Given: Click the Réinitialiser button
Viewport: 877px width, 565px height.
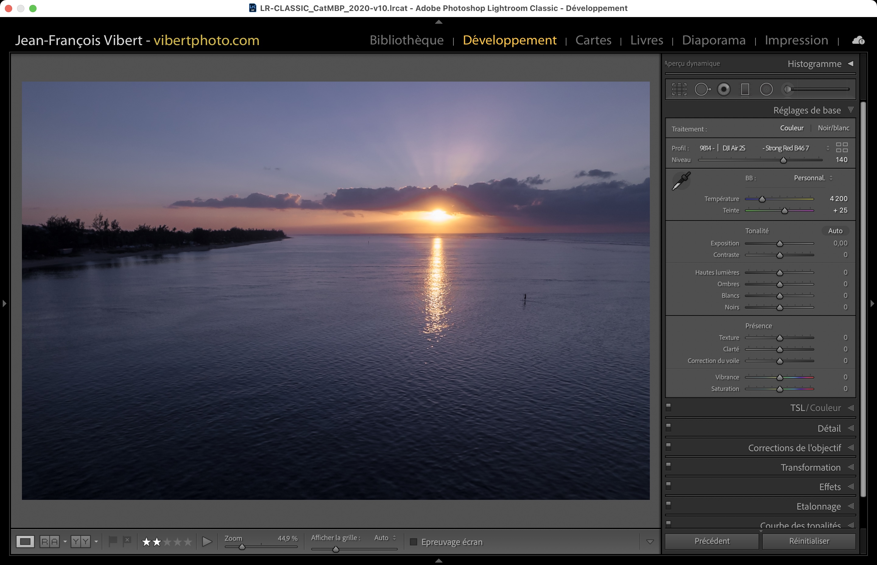Looking at the screenshot, I should [809, 541].
